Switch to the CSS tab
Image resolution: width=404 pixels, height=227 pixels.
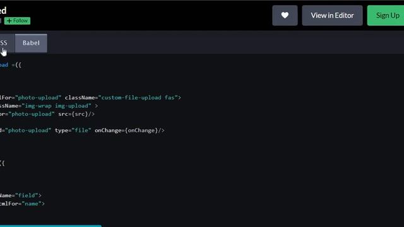[7, 43]
